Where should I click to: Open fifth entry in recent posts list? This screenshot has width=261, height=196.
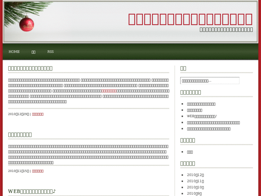tap(209, 129)
